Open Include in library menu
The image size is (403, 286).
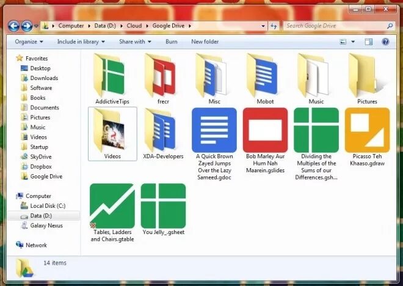pyautogui.click(x=81, y=42)
